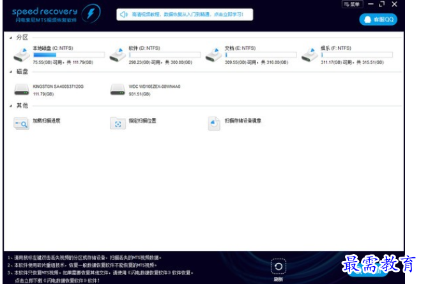
Task: Click the KINGSTON SA400S37120G name text
Action: pos(58,87)
